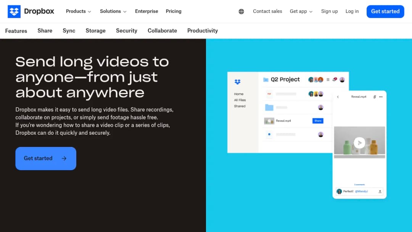Click the copy link icon in preview
Screen dimensions: 412x232
click(x=375, y=97)
